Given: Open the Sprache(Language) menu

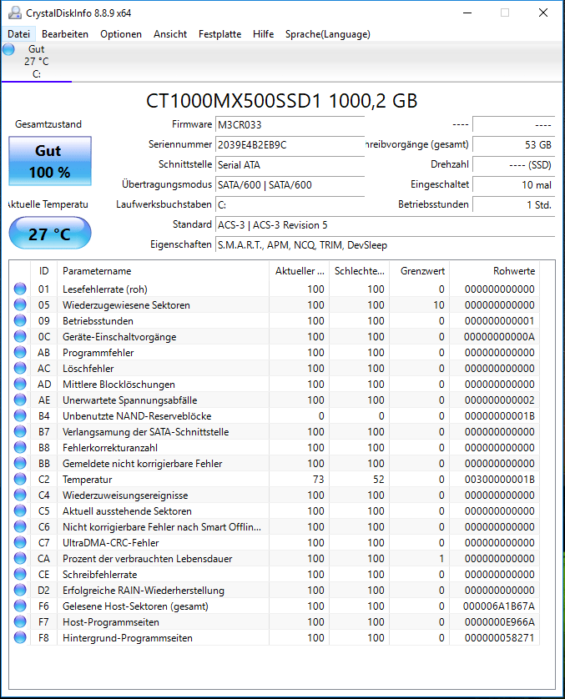Looking at the screenshot, I should coord(328,34).
